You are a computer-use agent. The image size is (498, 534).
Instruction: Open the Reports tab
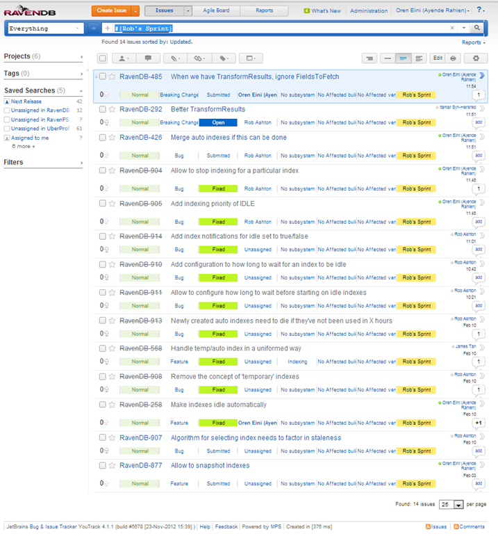click(x=265, y=10)
